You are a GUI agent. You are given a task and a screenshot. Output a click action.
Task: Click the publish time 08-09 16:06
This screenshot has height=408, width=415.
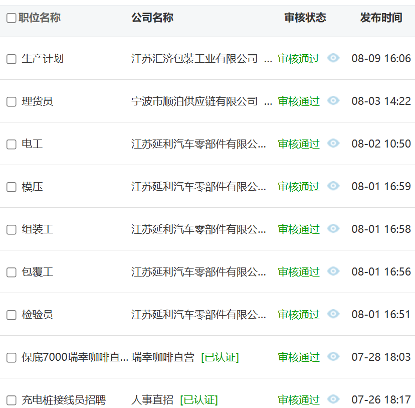point(381,58)
